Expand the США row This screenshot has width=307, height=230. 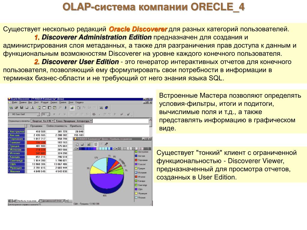(x=9, y=164)
